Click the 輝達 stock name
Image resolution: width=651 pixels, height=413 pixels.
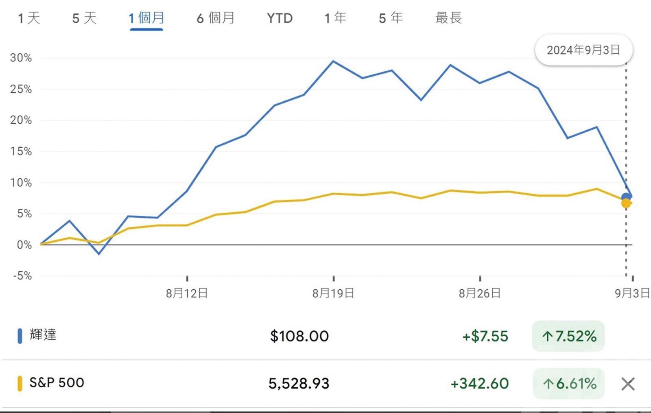pos(43,335)
